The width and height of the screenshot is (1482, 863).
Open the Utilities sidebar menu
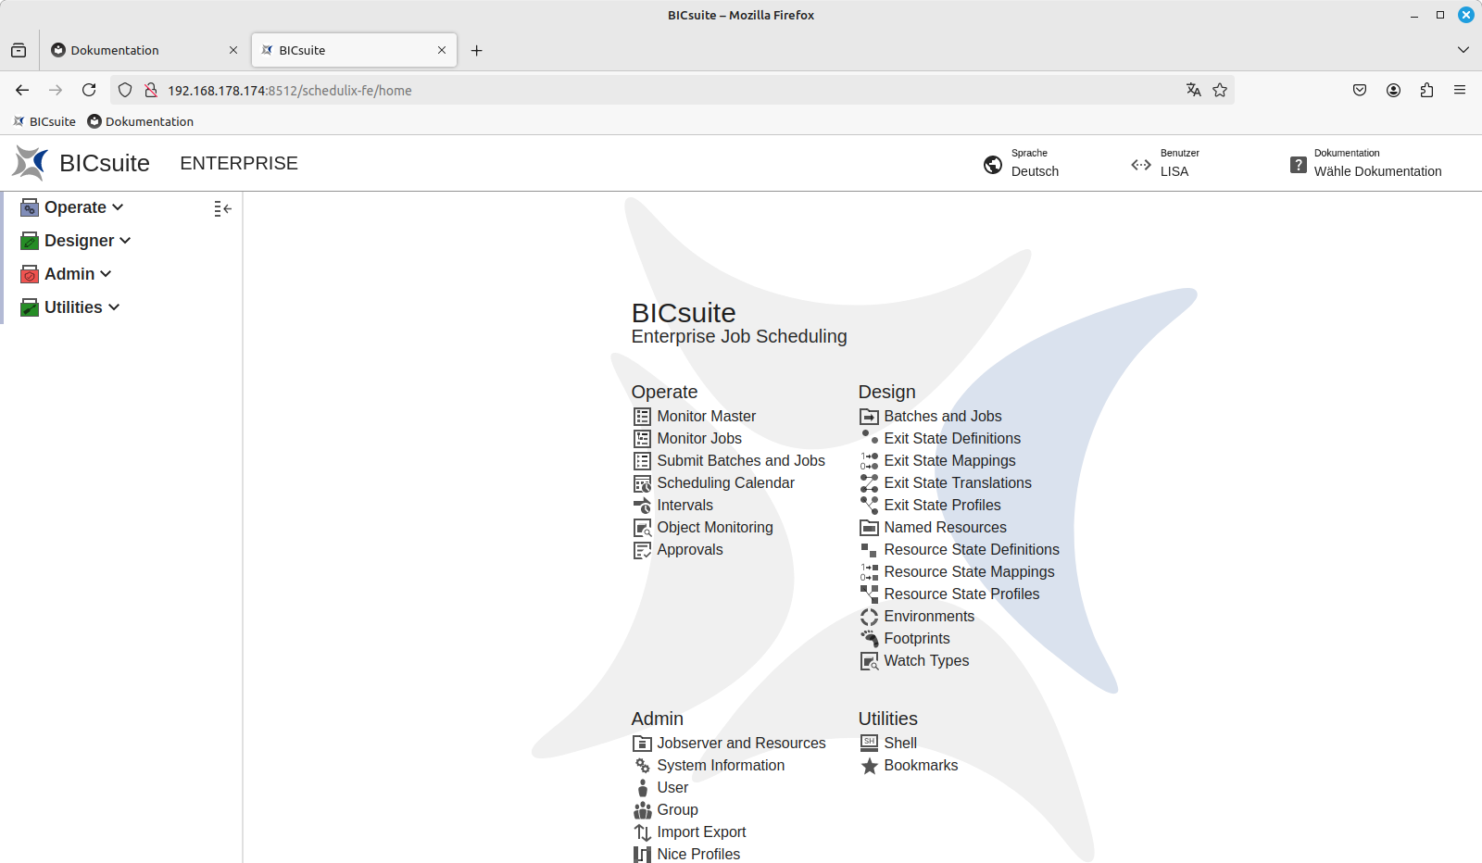tap(82, 307)
